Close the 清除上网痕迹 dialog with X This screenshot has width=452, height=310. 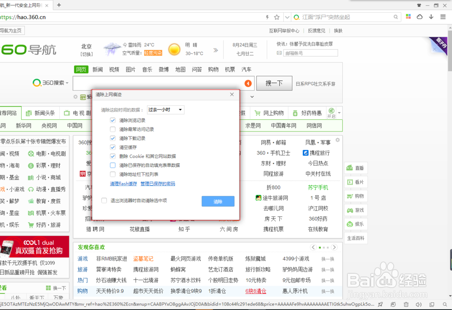coord(232,94)
